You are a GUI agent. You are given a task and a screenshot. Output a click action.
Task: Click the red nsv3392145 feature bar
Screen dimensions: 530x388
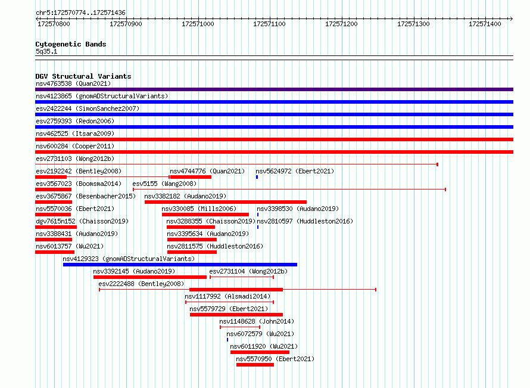pyautogui.click(x=150, y=277)
